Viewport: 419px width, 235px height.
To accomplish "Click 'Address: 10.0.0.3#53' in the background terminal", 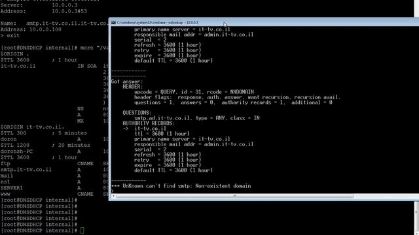I will click(x=44, y=11).
